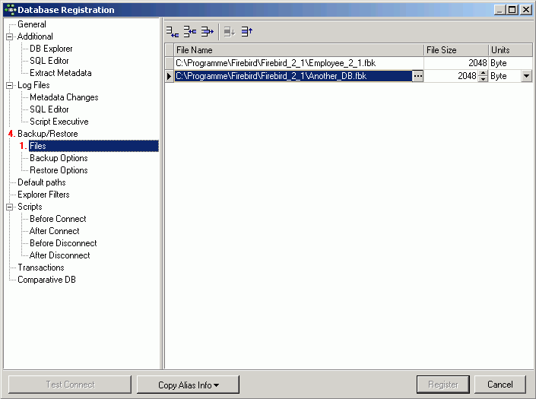
Task: Collapse the Log Files tree node
Action: pyautogui.click(x=10, y=85)
